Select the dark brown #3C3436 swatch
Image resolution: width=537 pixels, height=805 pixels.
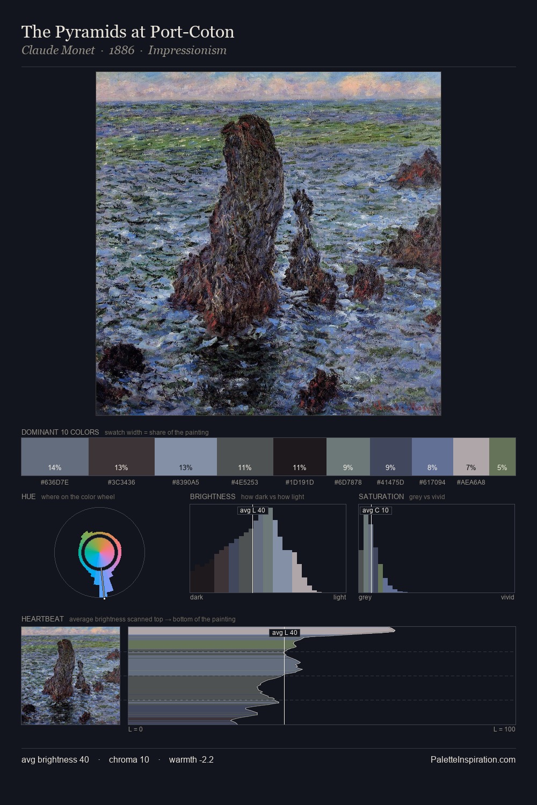(121, 457)
